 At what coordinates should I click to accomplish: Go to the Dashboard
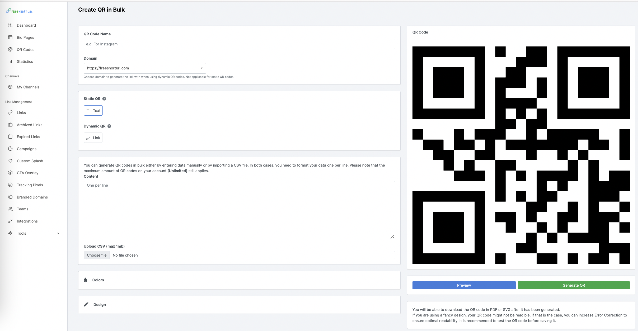pos(26,25)
